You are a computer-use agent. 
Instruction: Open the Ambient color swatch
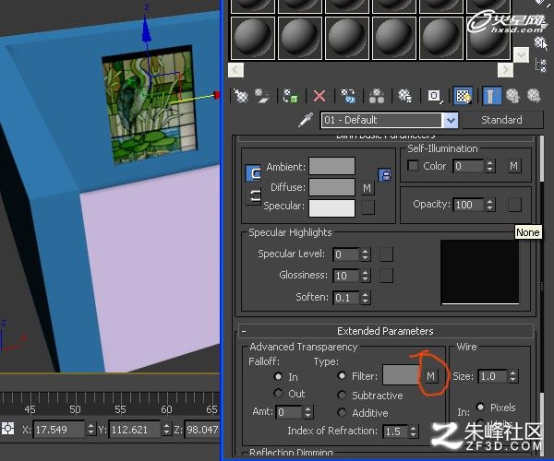click(x=331, y=166)
